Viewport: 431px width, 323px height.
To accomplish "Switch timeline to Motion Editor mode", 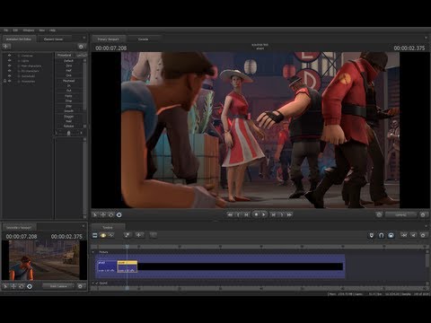I will [x=103, y=235].
